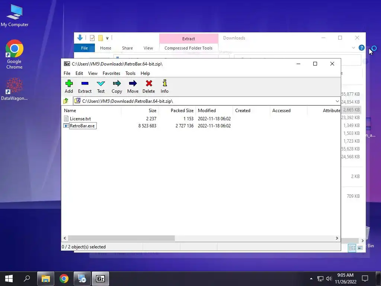The image size is (381, 286).
Task: Sort by Modified column header
Action: 214,110
